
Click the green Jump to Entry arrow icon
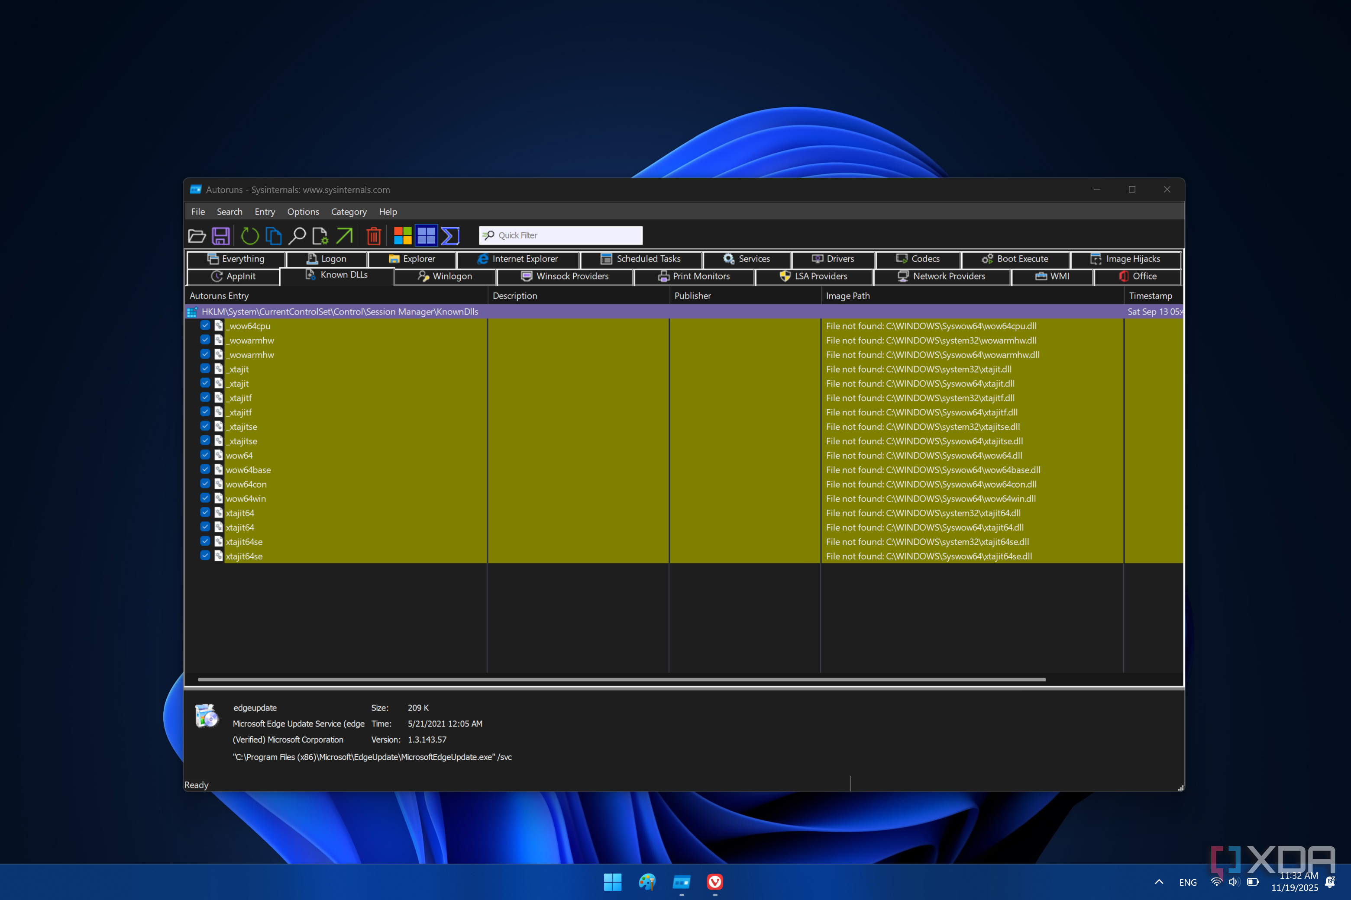click(x=344, y=235)
